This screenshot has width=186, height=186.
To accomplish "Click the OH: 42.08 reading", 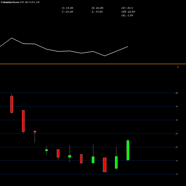I will click(x=128, y=12).
